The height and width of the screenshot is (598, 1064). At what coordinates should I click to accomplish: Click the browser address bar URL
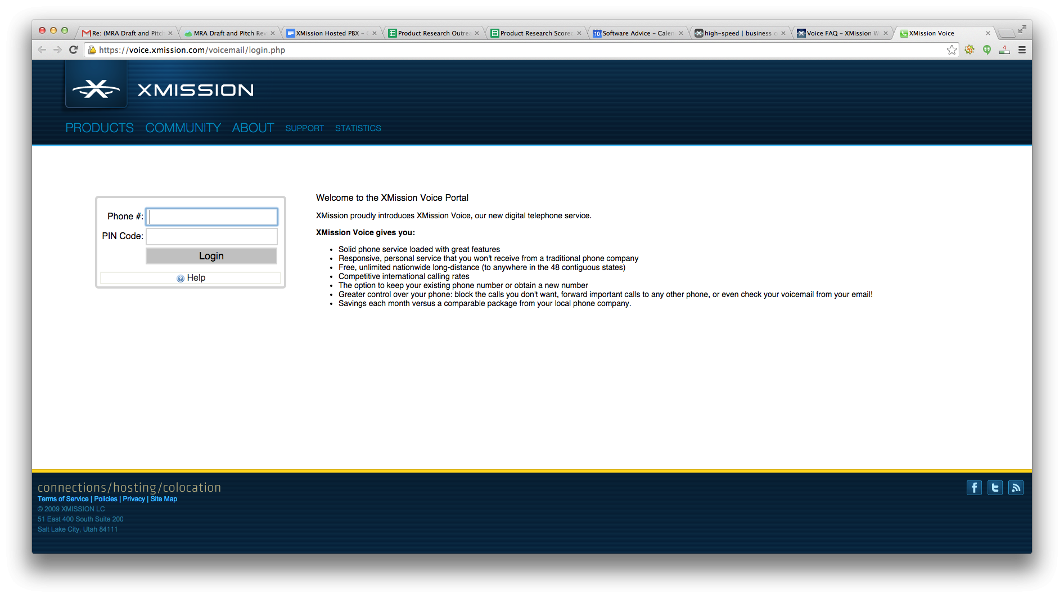192,50
